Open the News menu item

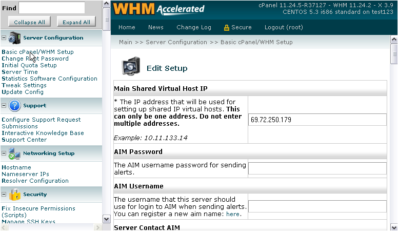155,28
